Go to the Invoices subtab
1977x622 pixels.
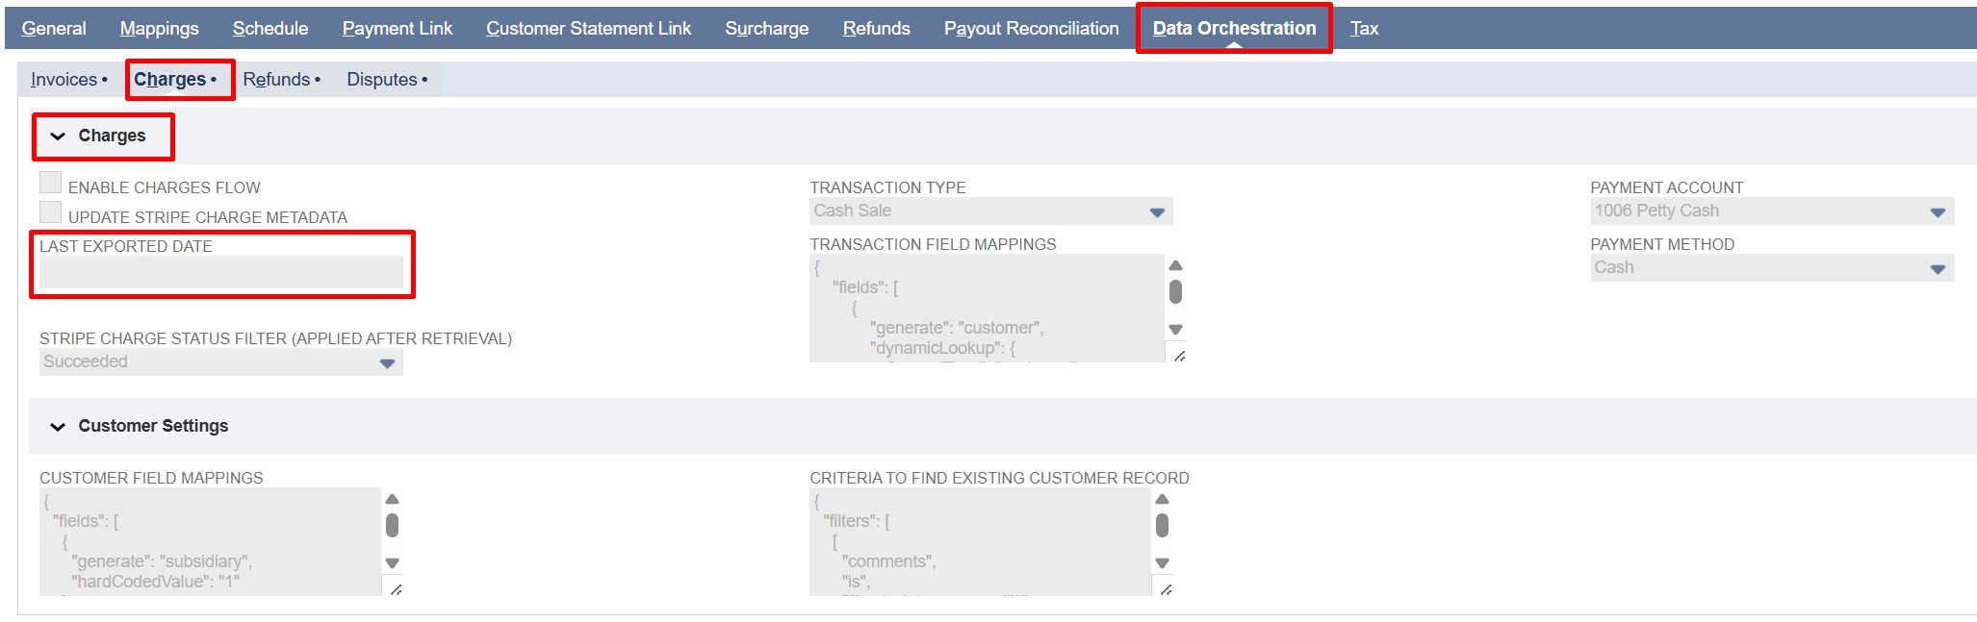68,80
